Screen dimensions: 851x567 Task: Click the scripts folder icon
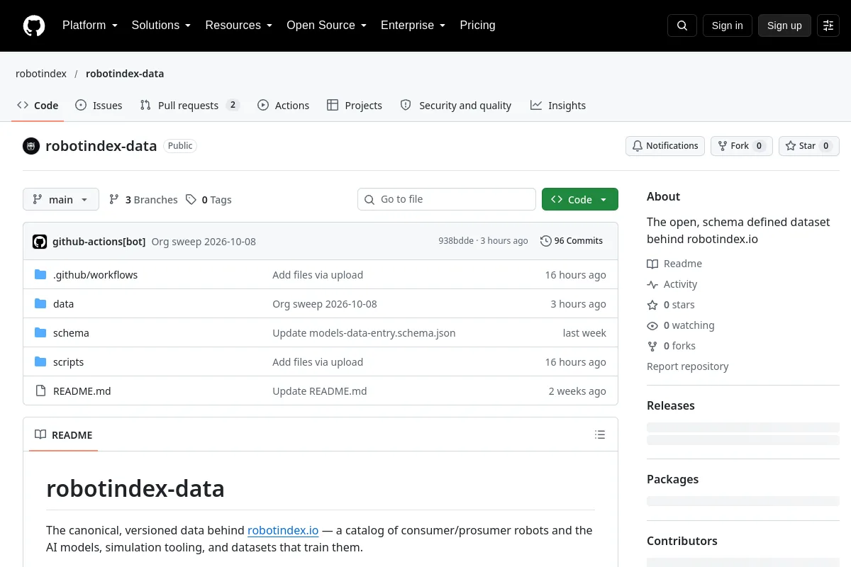pos(40,362)
